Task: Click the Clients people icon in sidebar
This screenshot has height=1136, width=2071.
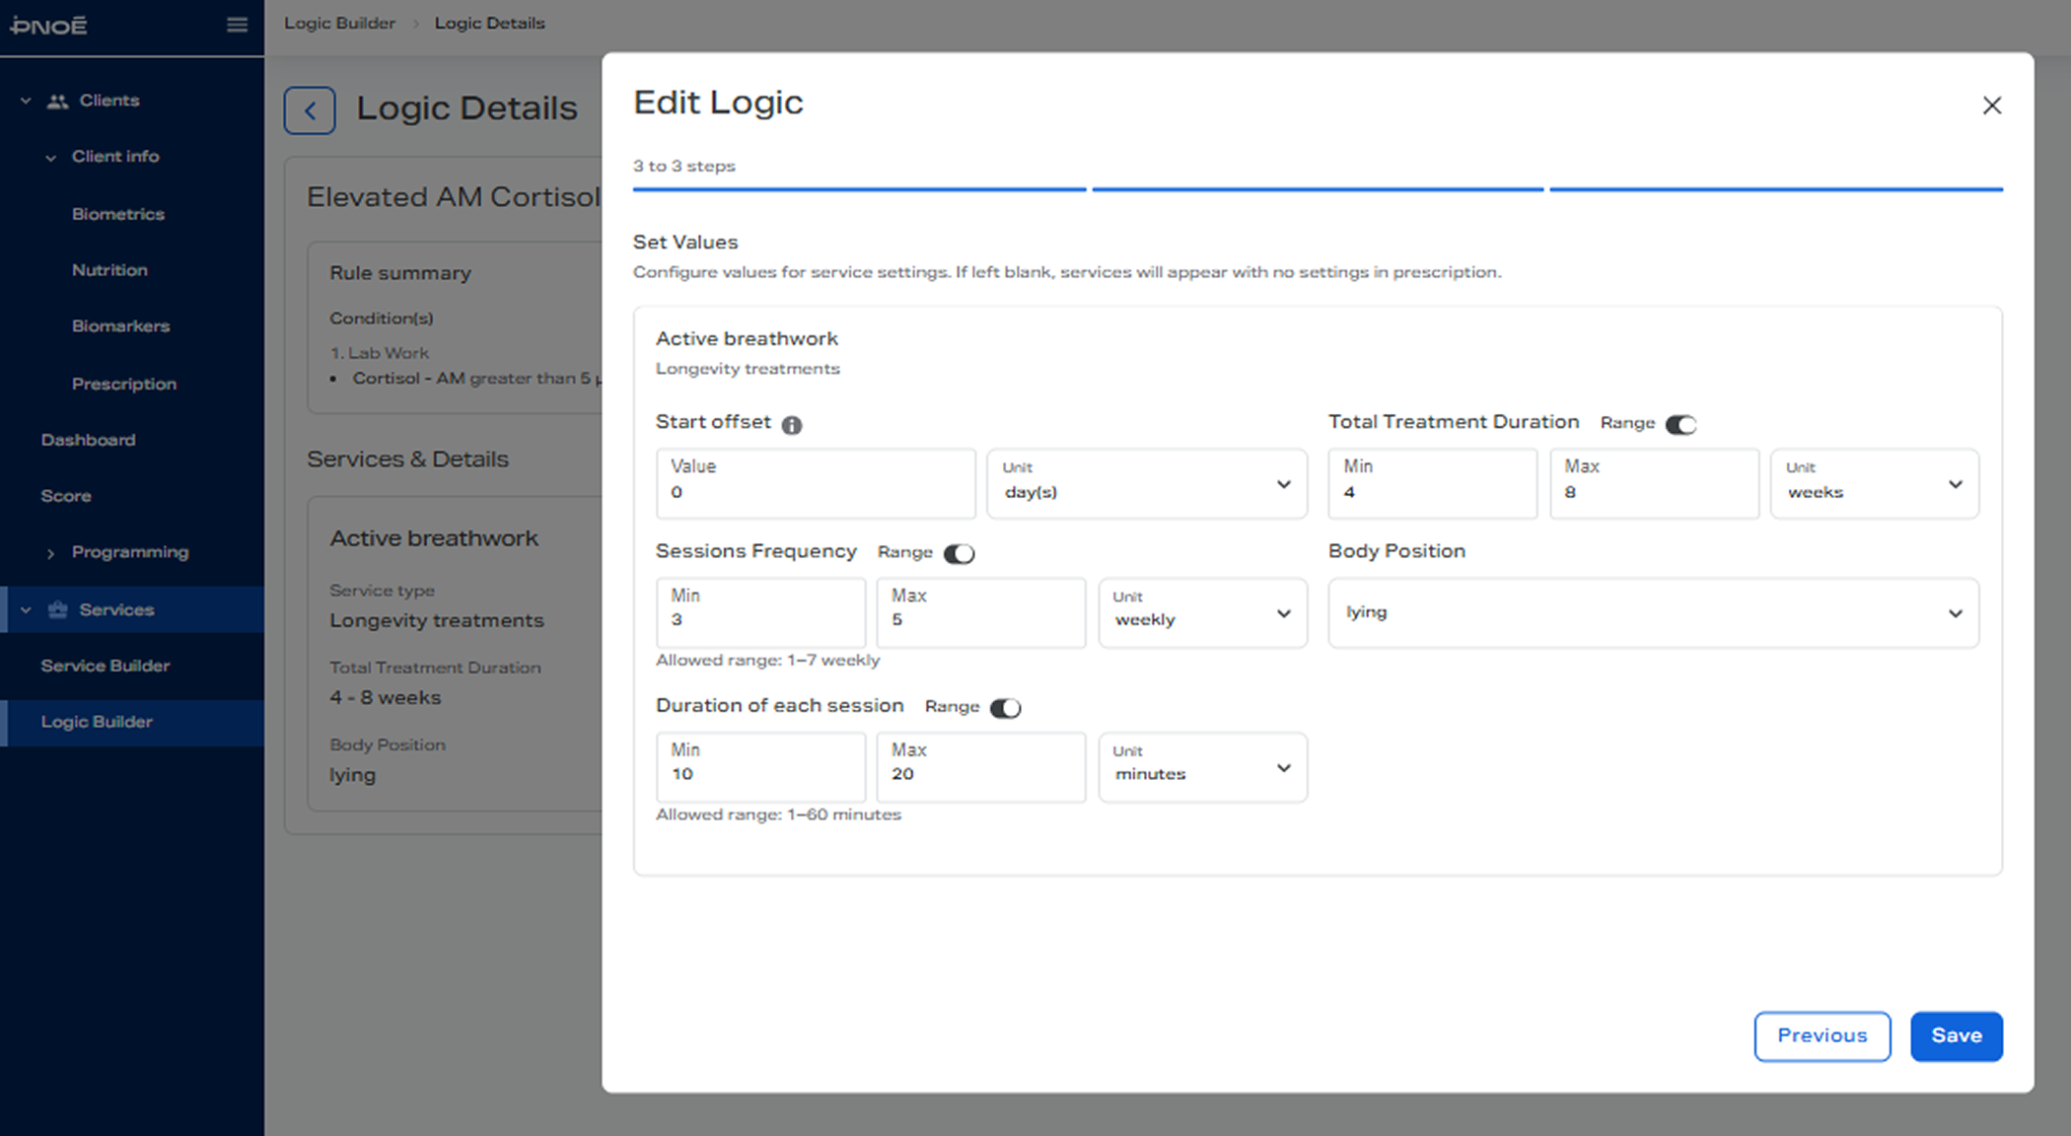Action: pos(58,101)
